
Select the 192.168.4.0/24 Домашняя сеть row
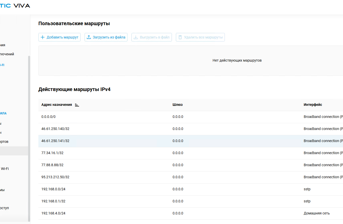[191, 213]
